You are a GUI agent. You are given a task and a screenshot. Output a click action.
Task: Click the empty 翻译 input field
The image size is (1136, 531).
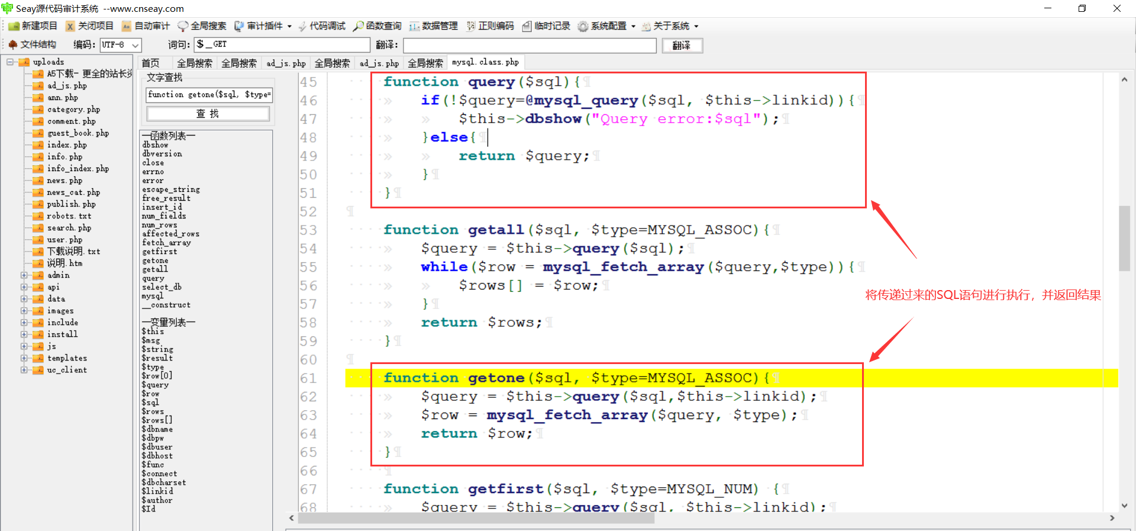point(530,46)
